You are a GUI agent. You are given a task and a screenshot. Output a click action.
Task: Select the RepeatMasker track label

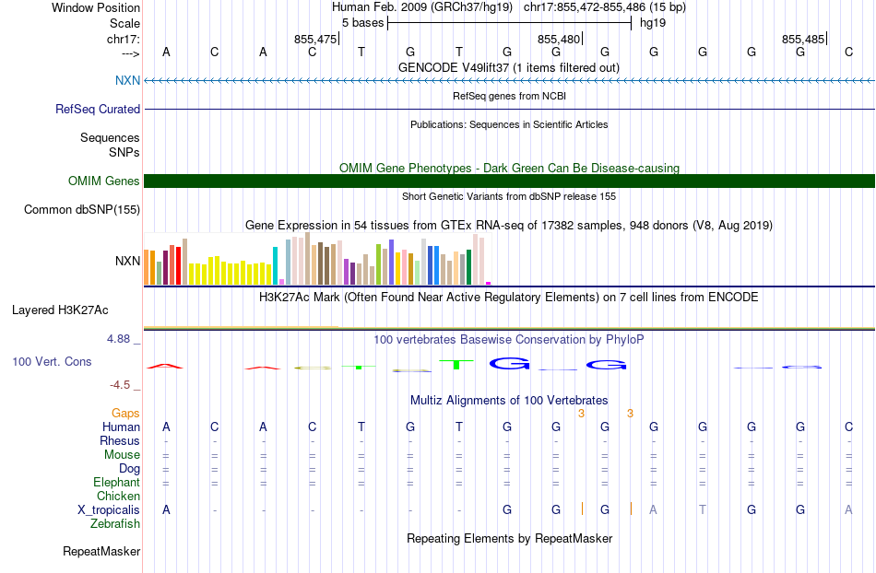tap(101, 551)
